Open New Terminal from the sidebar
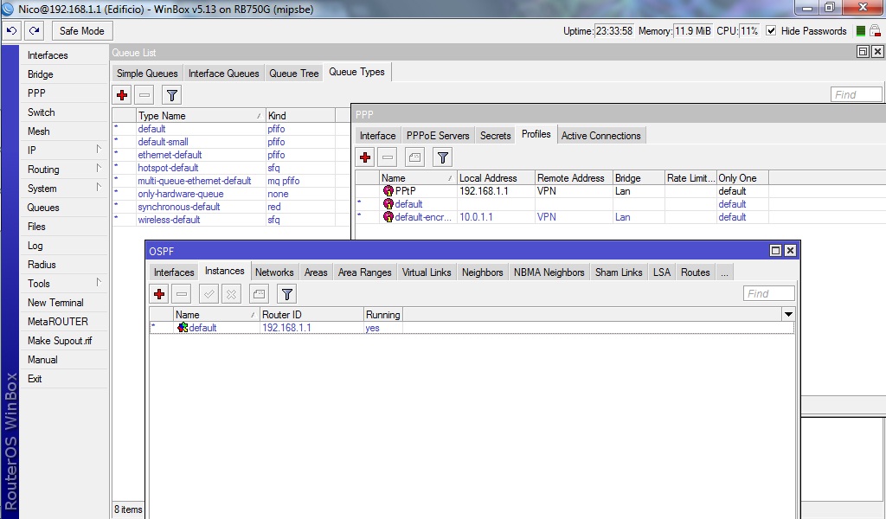Image resolution: width=886 pixels, height=519 pixels. 55,303
